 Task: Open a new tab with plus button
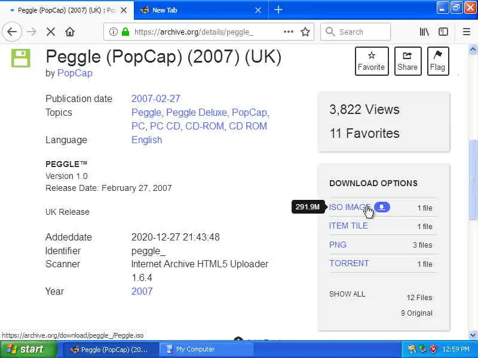278,10
